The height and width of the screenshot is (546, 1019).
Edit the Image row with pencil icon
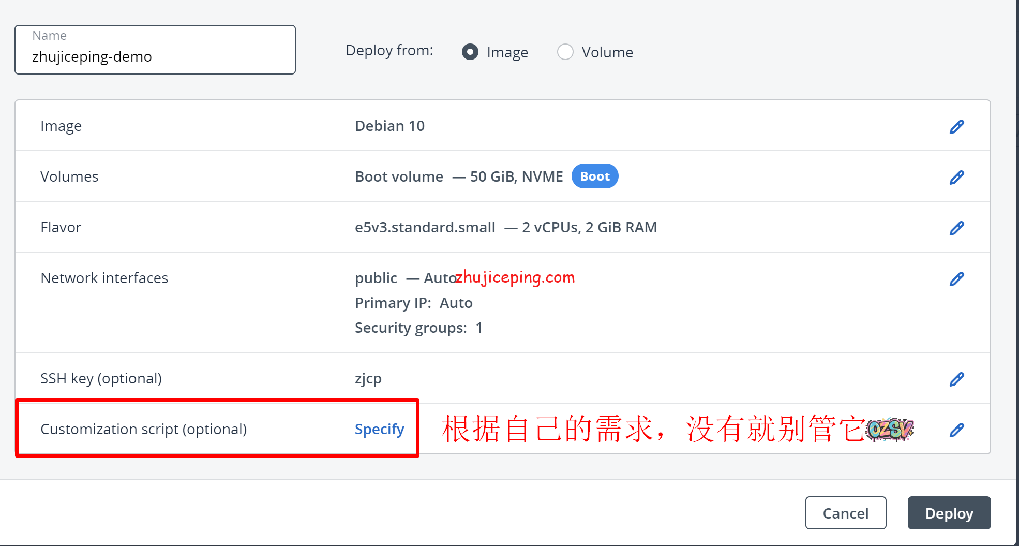point(956,127)
